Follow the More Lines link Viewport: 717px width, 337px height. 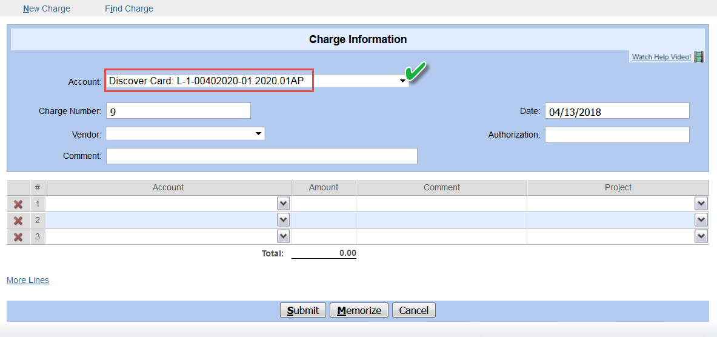(x=28, y=280)
